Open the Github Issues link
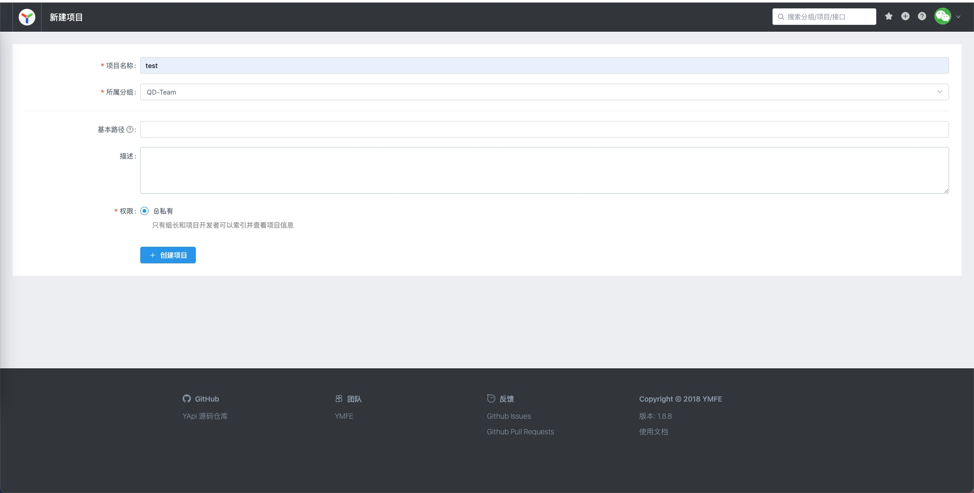 point(509,416)
